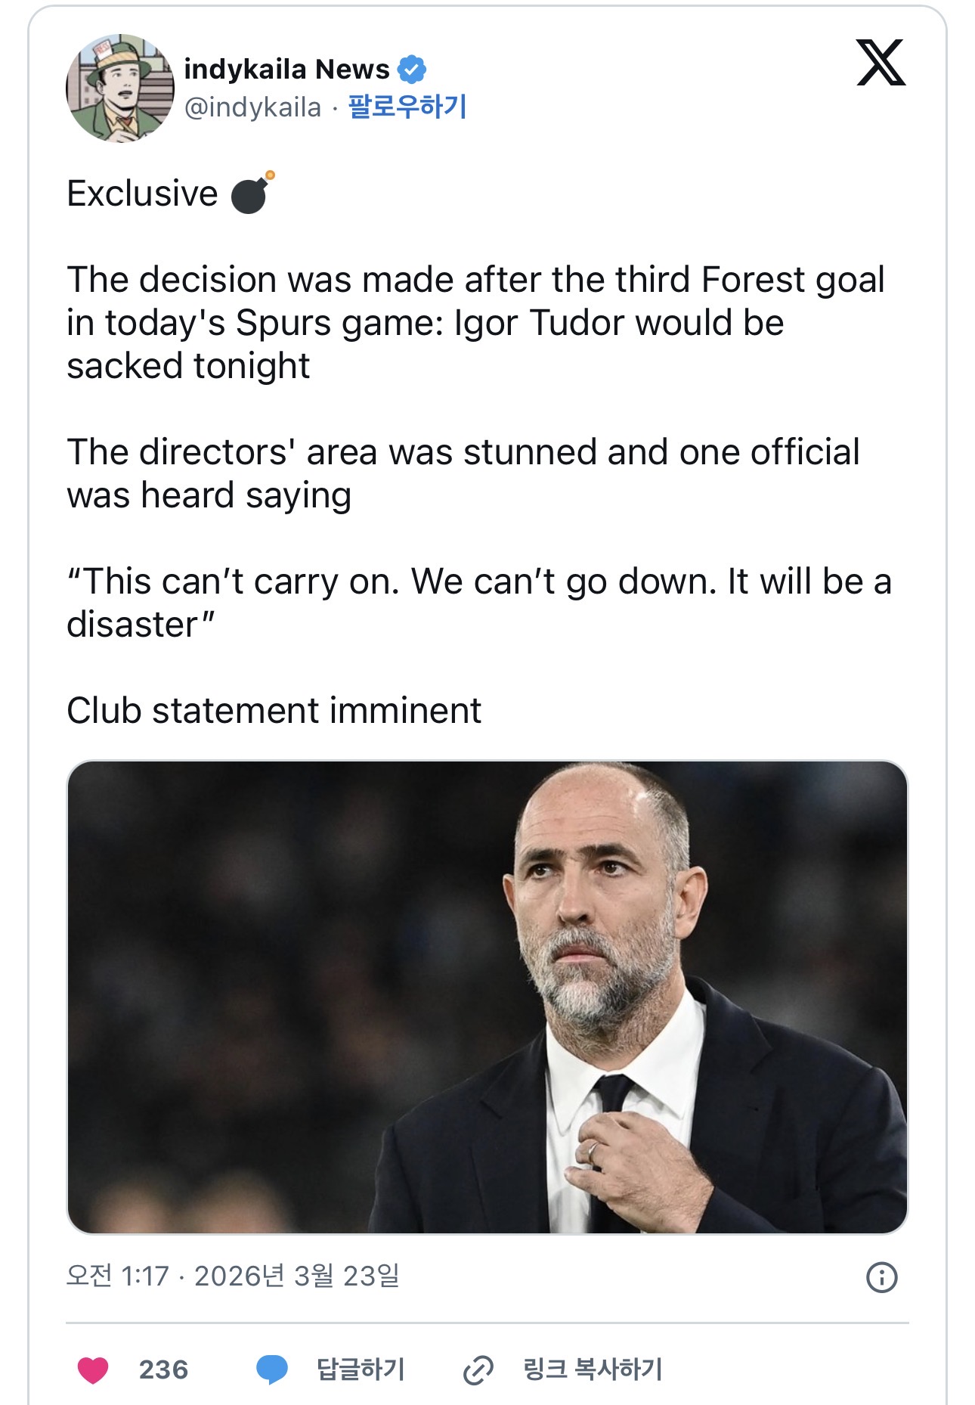The height and width of the screenshot is (1405, 975).
Task: Click the "Exclusive" heading text
Action: [142, 194]
